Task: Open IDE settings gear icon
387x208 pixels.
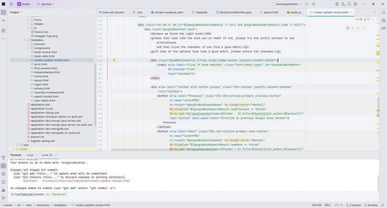Action: (356, 4)
